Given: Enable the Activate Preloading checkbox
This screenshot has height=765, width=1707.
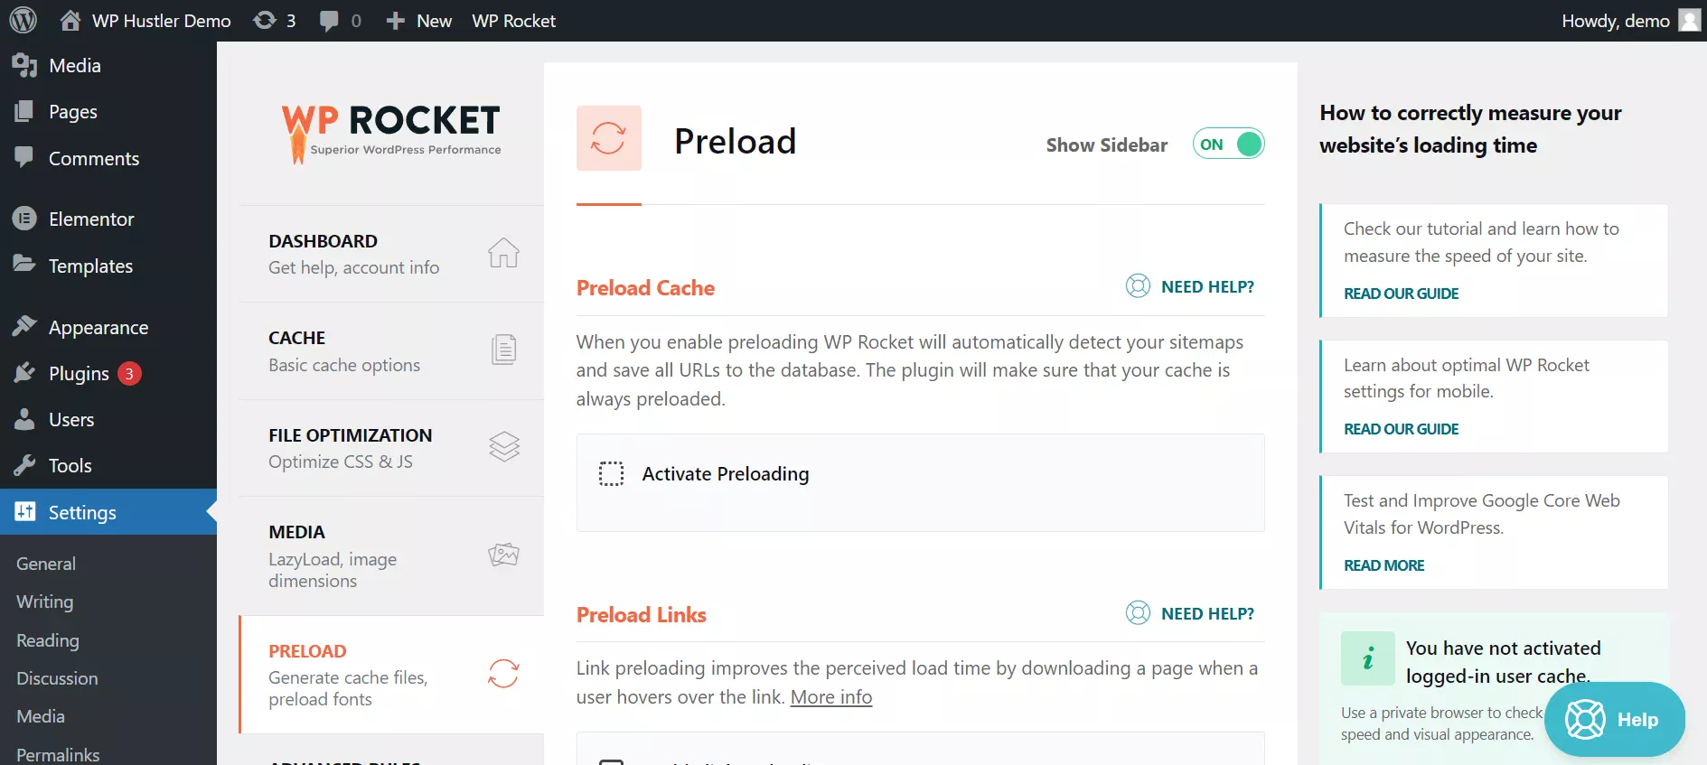Looking at the screenshot, I should tap(612, 473).
